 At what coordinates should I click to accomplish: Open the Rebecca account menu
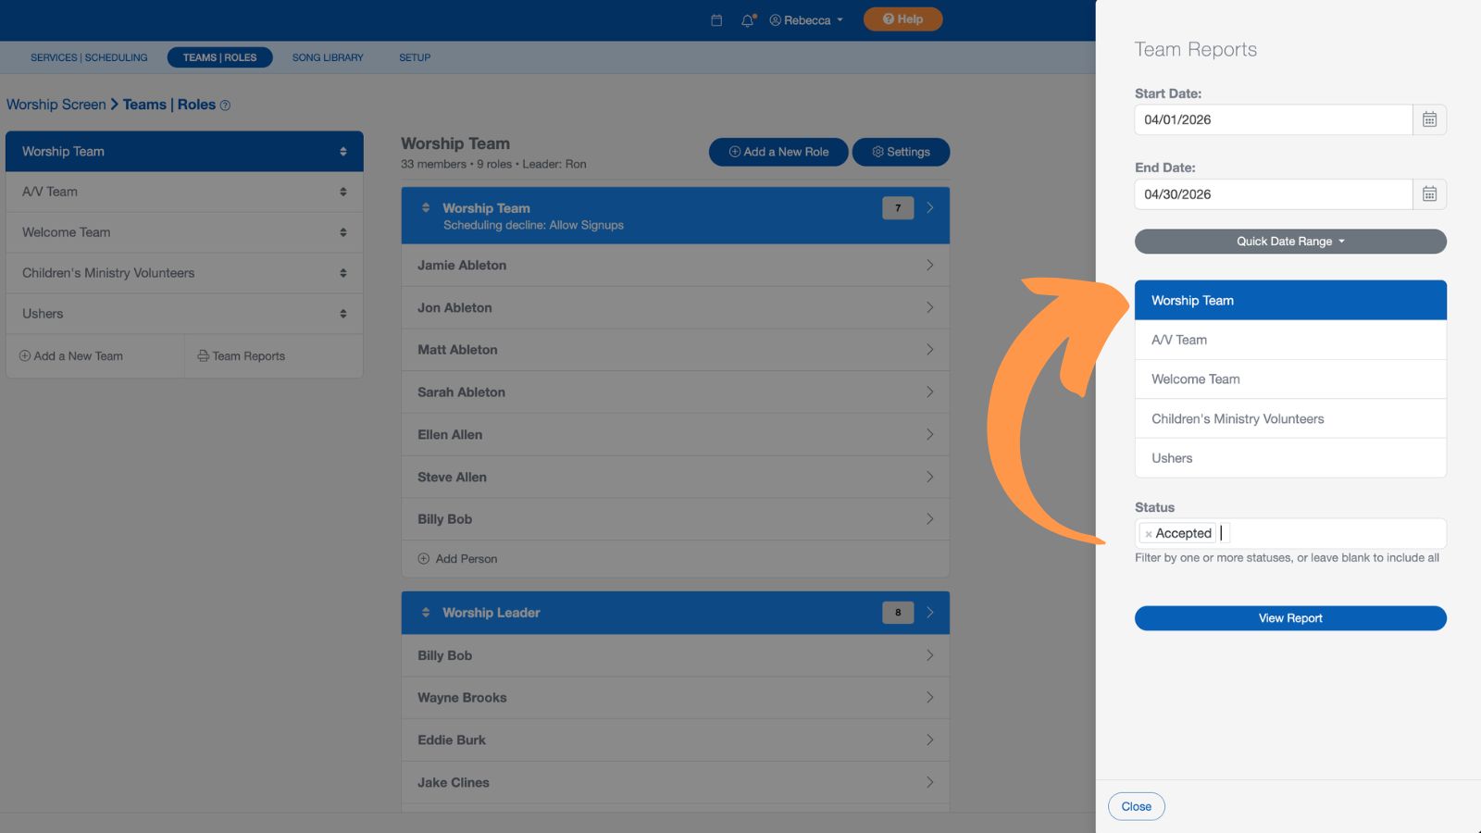[x=805, y=19]
